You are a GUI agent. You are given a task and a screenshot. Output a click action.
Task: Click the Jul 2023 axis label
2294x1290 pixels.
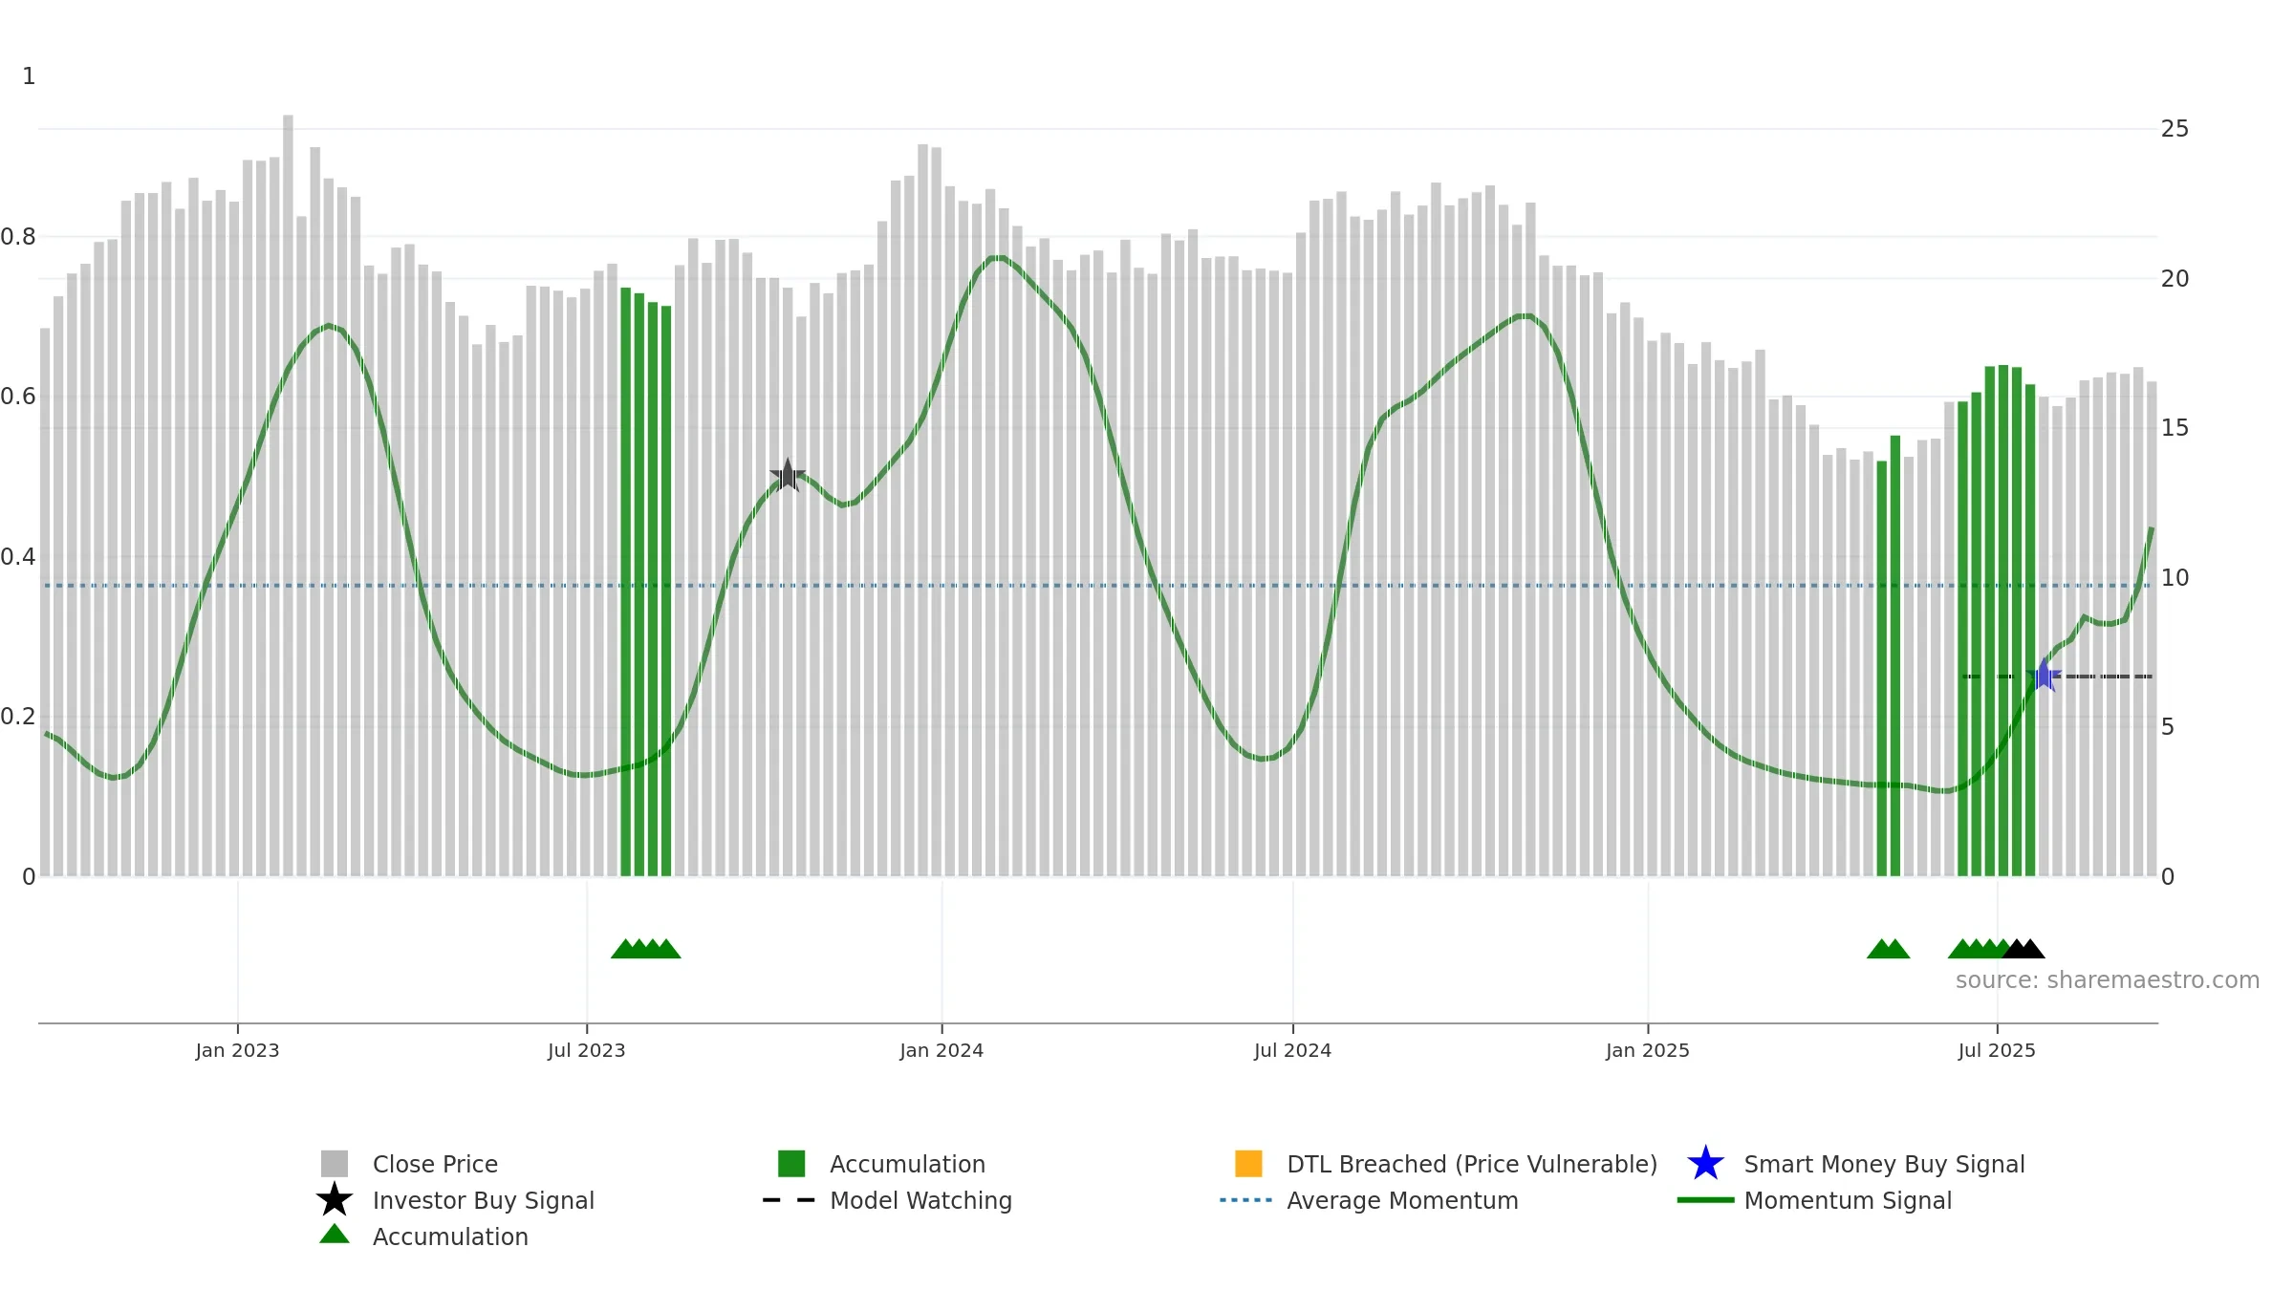coord(586,1051)
